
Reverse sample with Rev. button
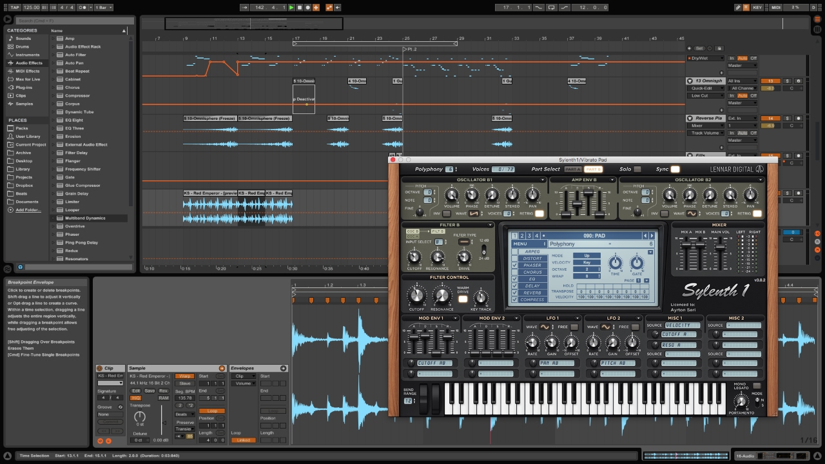coord(164,391)
